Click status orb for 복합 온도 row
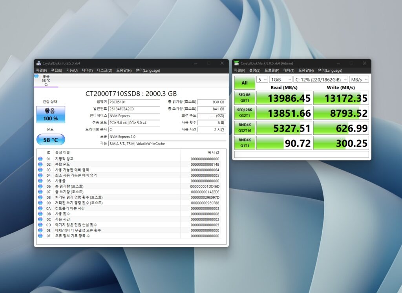This screenshot has width=402, height=293. (x=40, y=164)
